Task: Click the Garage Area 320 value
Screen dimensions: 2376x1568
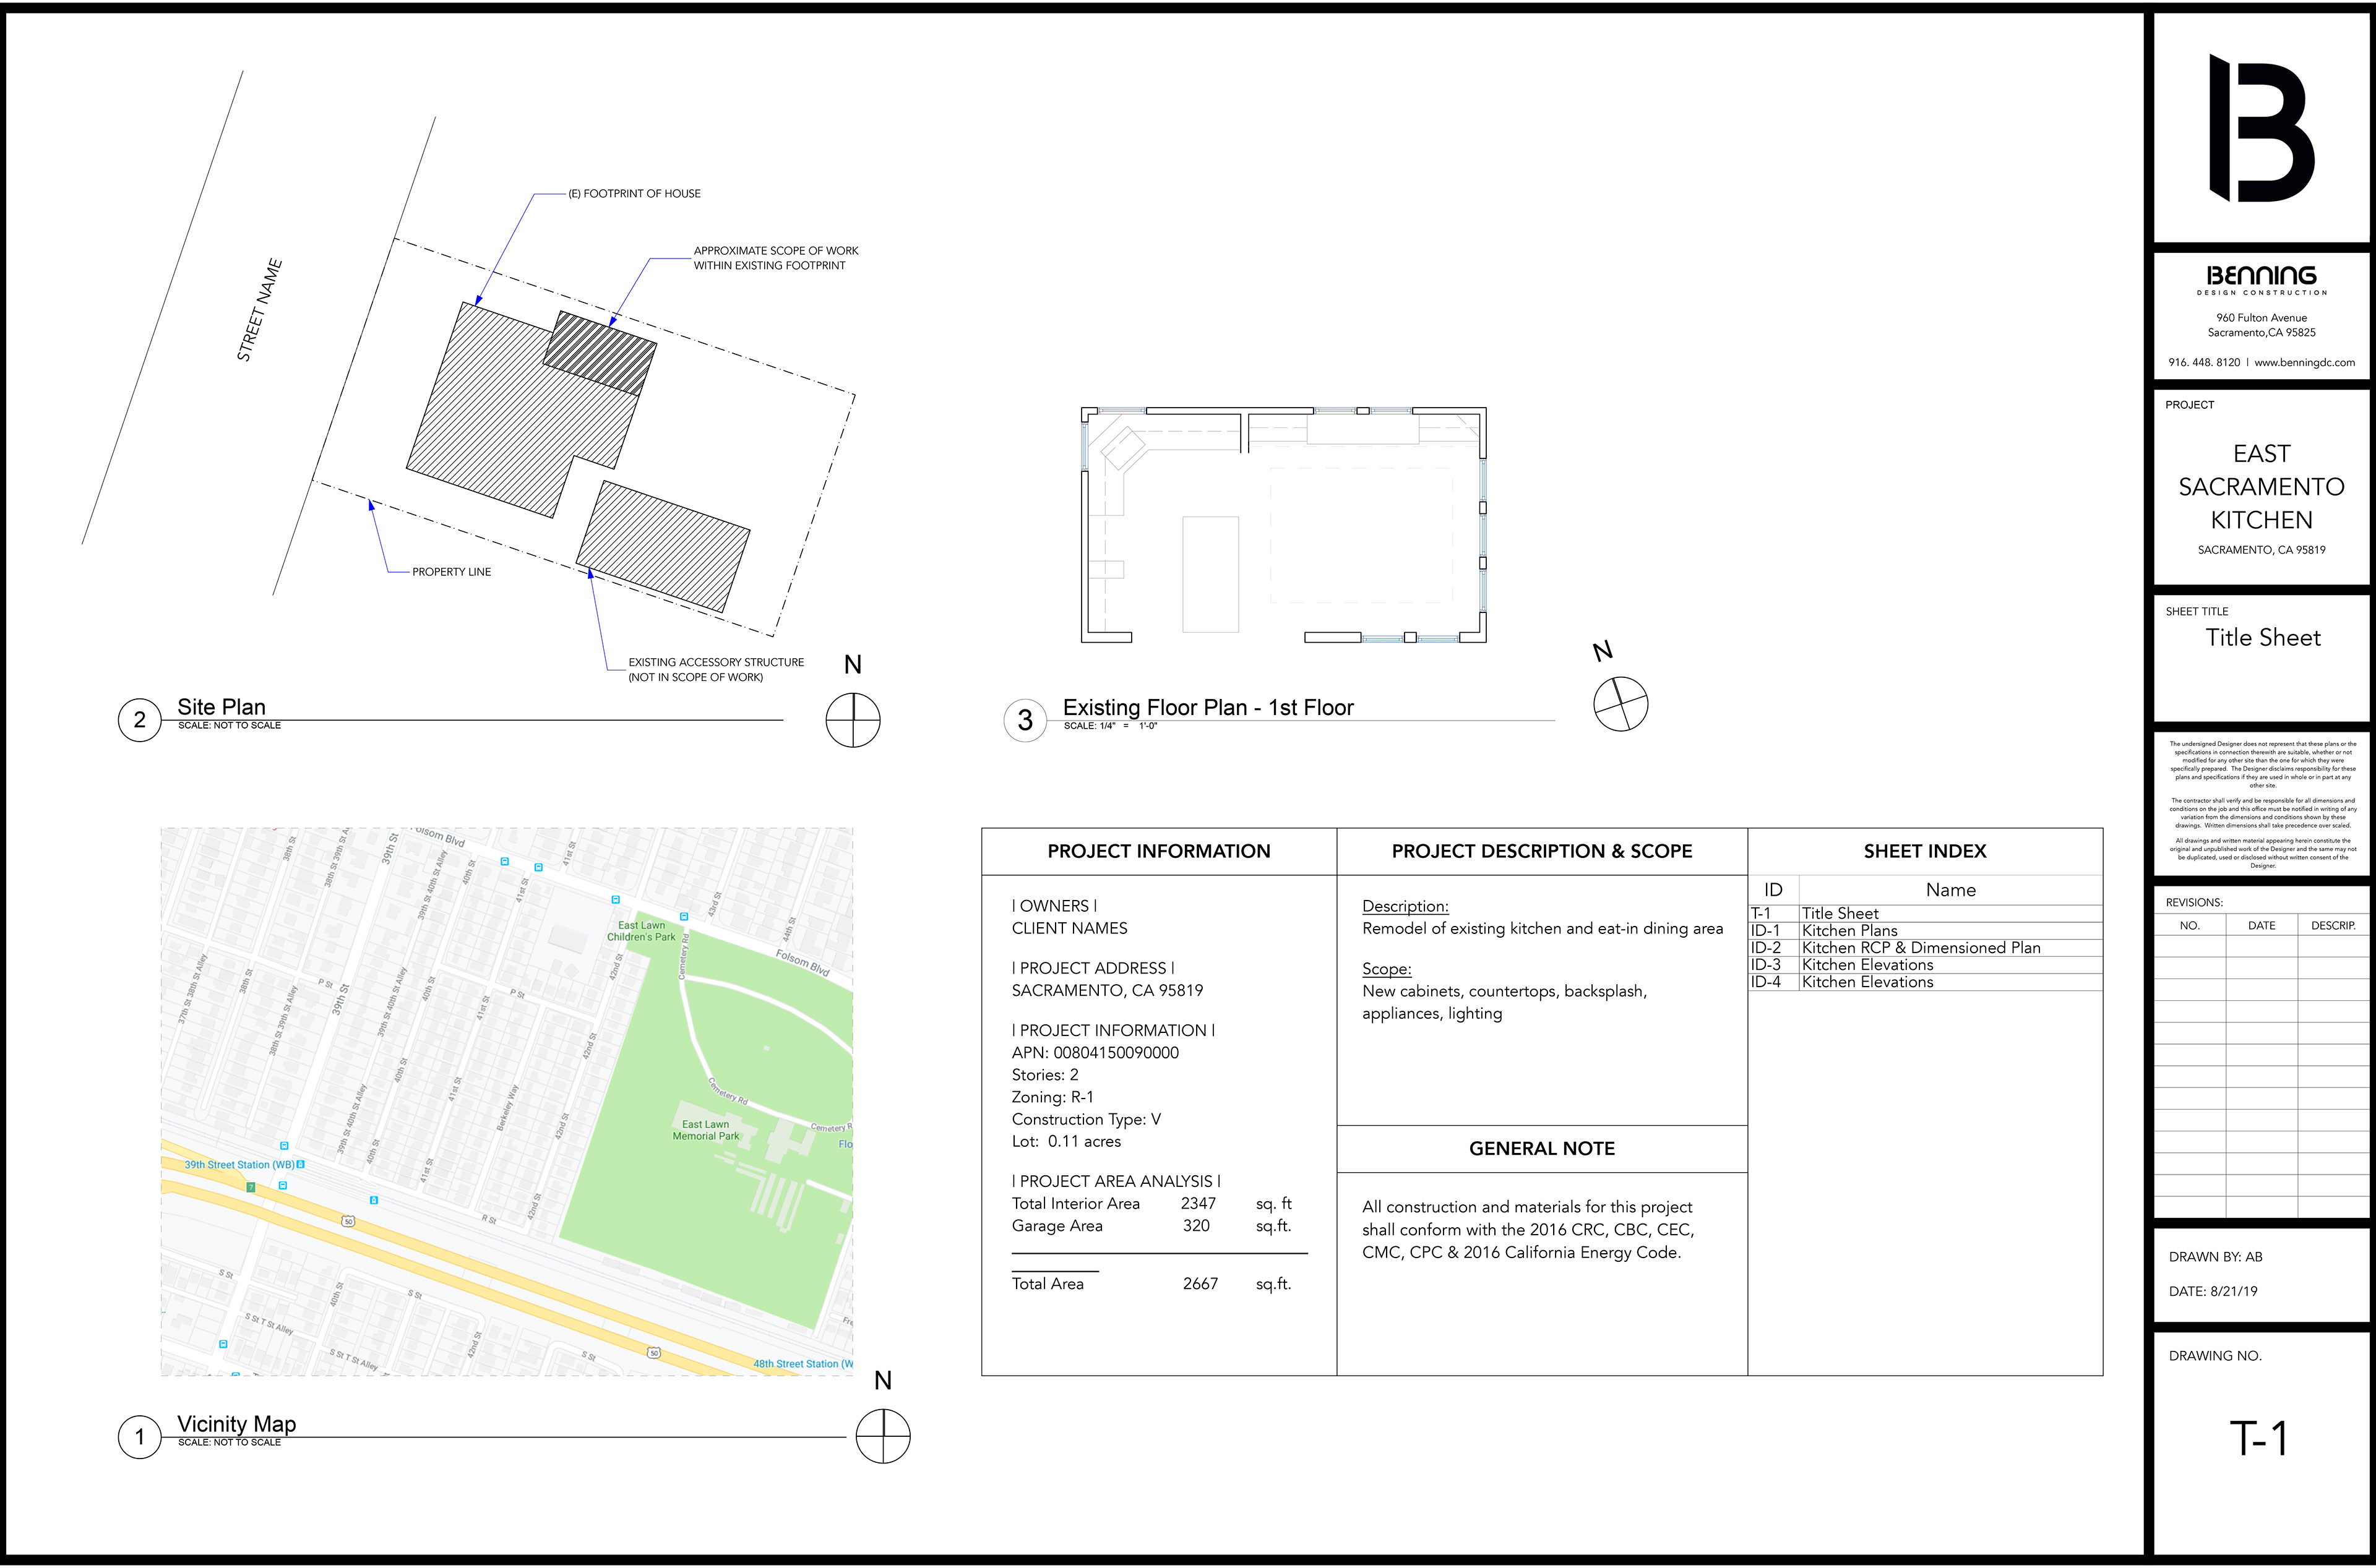Action: click(1195, 1225)
